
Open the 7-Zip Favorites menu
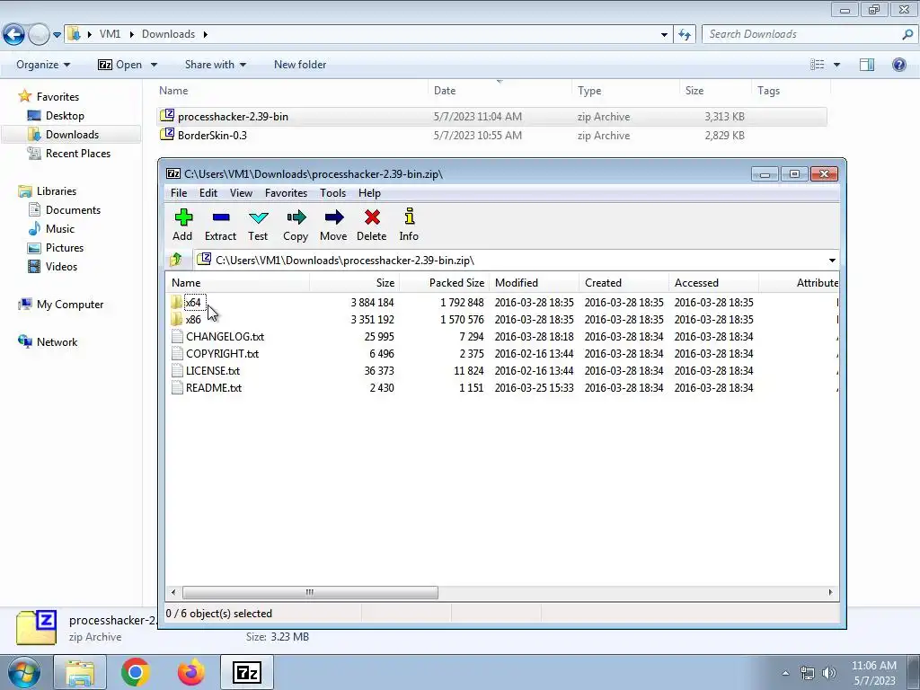pos(287,193)
